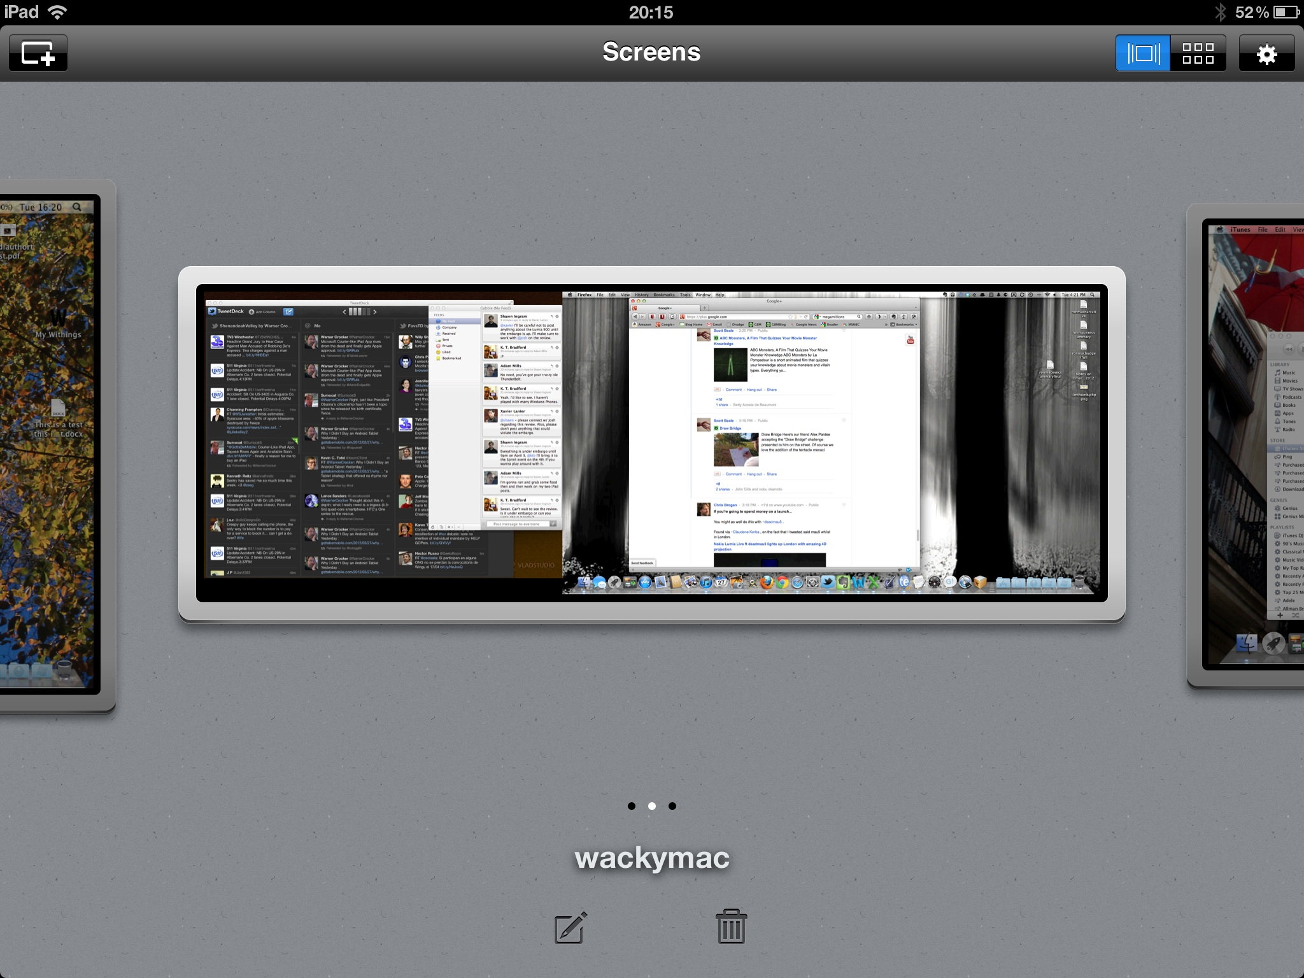The height and width of the screenshot is (978, 1304).
Task: Edit the wackymac screen with the pencil icon
Action: click(x=570, y=927)
